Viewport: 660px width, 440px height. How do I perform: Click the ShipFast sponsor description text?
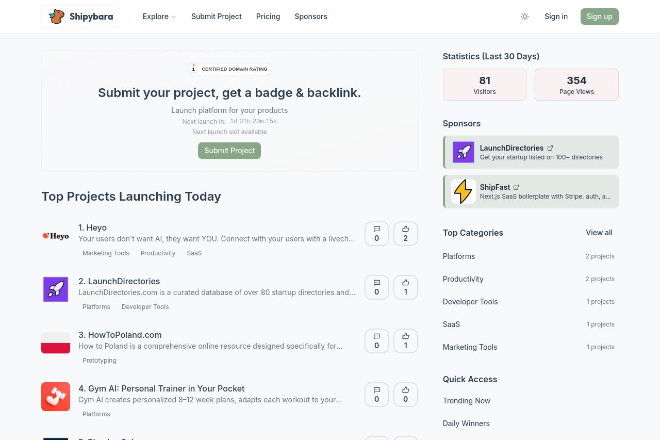[x=546, y=197]
